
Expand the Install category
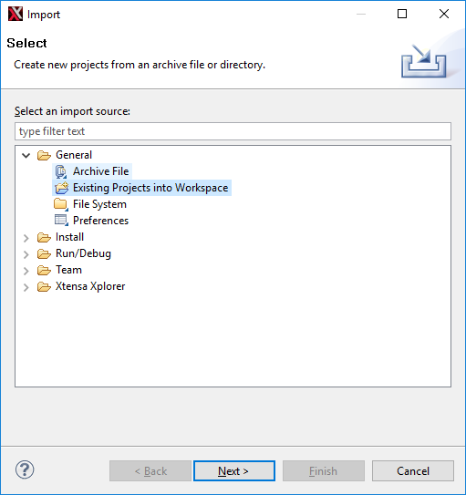point(26,238)
